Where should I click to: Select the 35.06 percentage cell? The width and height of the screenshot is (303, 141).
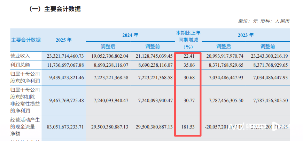tap(188, 65)
